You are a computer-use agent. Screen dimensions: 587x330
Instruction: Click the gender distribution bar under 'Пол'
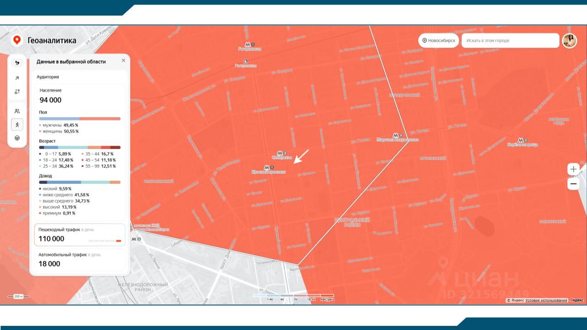80,119
